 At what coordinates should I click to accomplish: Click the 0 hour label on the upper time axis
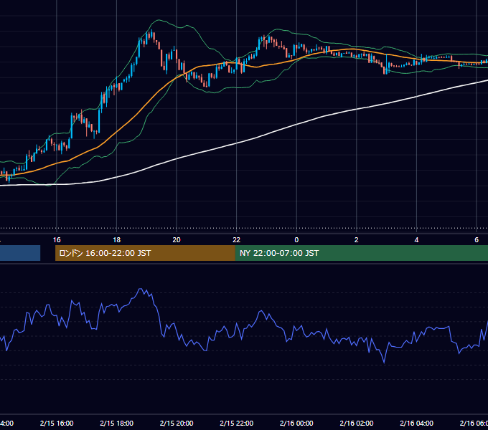296,240
